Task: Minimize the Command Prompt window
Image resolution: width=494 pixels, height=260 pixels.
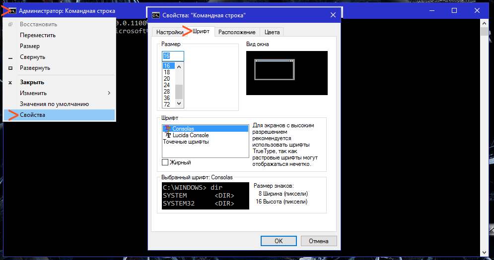Action: 432,11
